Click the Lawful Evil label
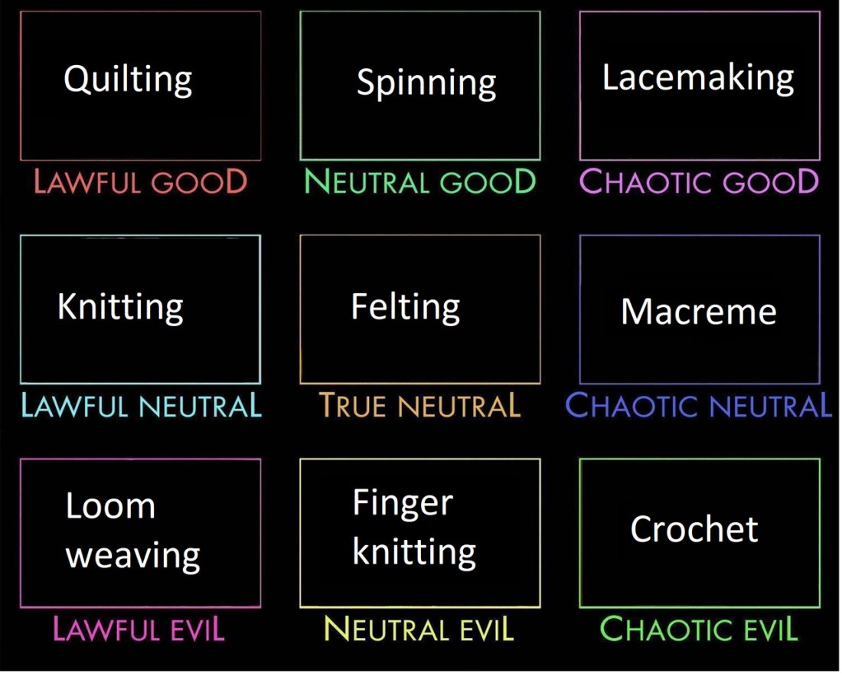The height and width of the screenshot is (680, 842). [x=139, y=629]
